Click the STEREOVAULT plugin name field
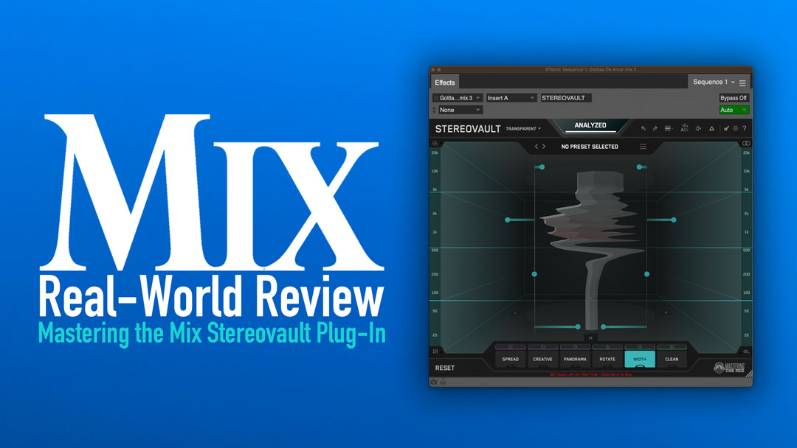Screen dimensions: 797x448 565,98
